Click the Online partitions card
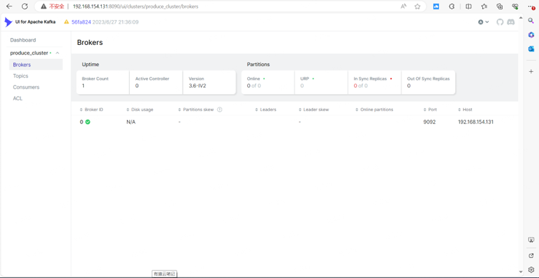 [x=268, y=82]
